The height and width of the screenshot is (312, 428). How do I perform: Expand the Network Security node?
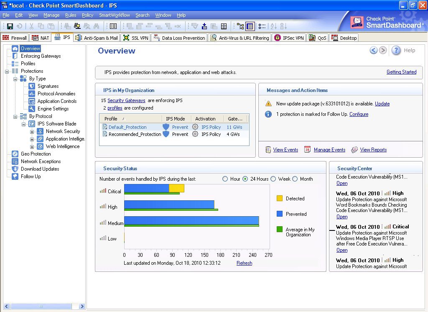tap(32, 132)
